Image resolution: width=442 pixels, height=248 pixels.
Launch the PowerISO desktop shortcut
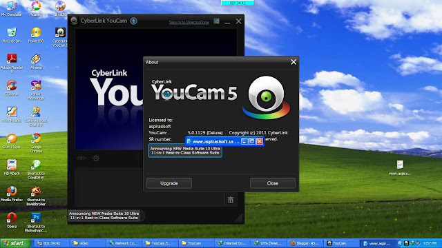pos(36,35)
